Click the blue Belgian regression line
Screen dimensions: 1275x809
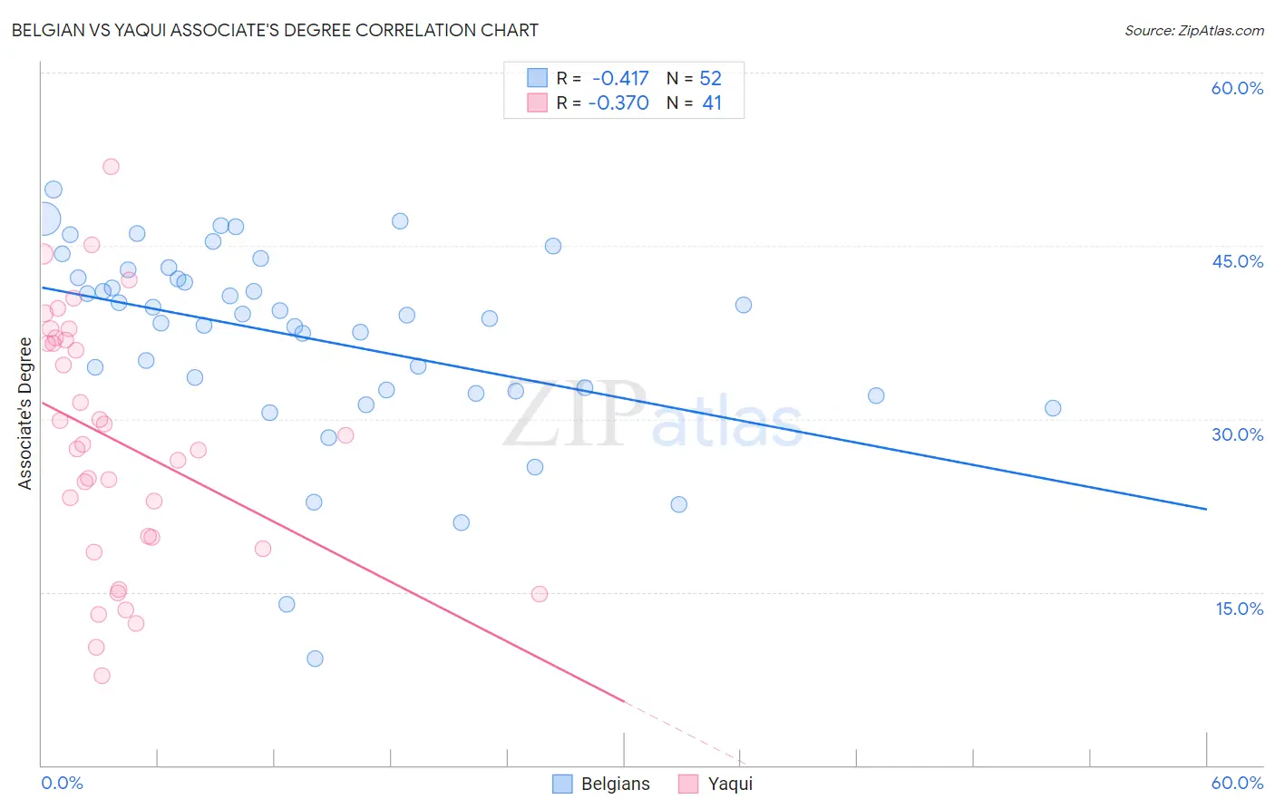(x=623, y=398)
